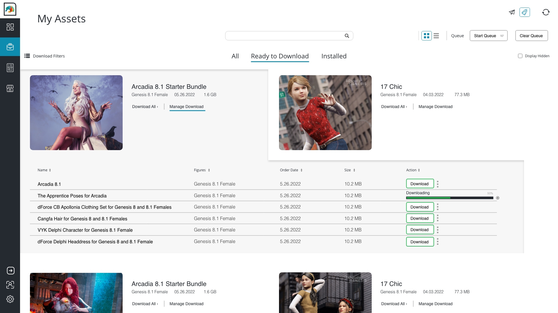This screenshot has width=558, height=313.
Task: Collapse Manage Download for top Arcadia bundle
Action: point(187,107)
